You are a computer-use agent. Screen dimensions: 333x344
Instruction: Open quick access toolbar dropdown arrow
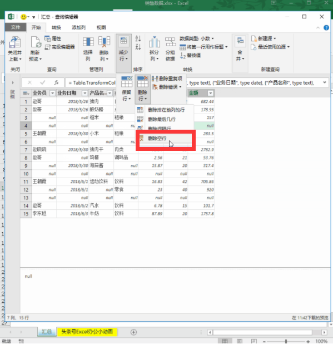coord(33,17)
